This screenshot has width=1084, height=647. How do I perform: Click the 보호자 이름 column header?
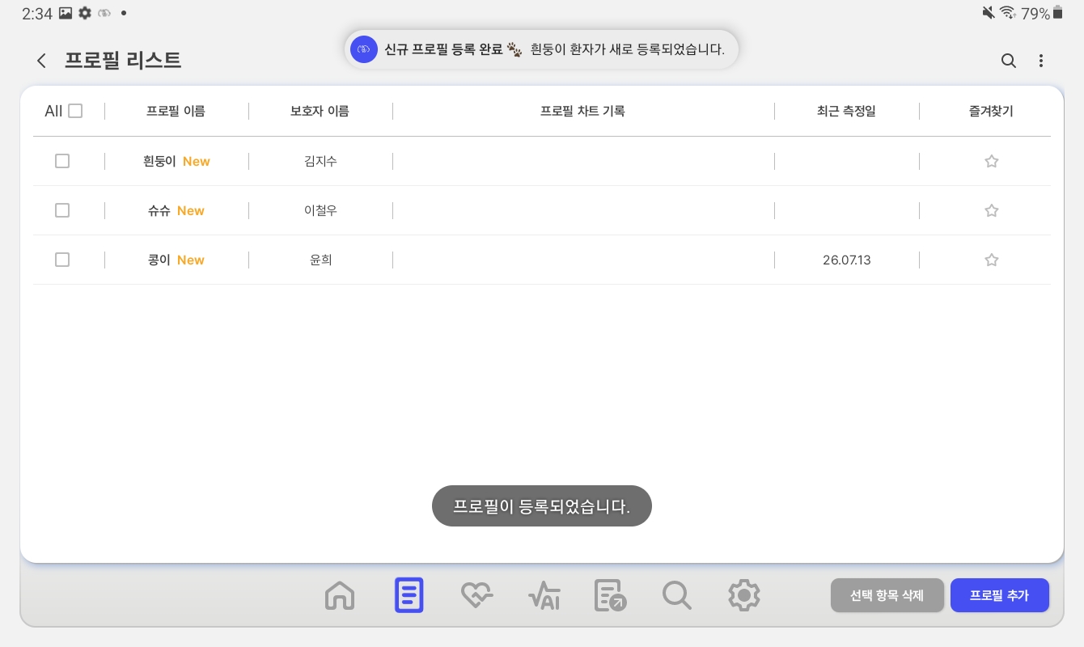coord(320,112)
